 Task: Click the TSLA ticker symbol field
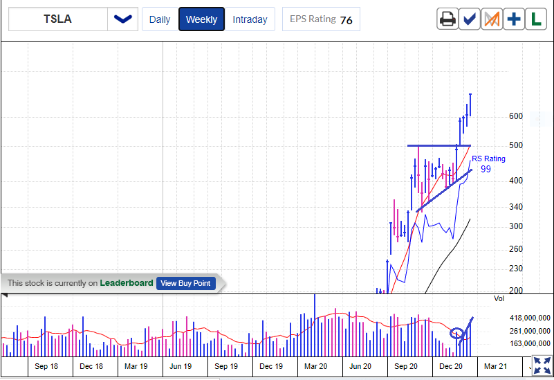click(58, 19)
